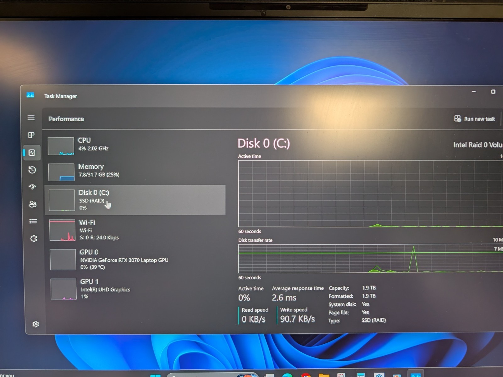This screenshot has height=377, width=503.
Task: Select GPU 1 Intel UHD Graphics entry
Action: click(137, 289)
